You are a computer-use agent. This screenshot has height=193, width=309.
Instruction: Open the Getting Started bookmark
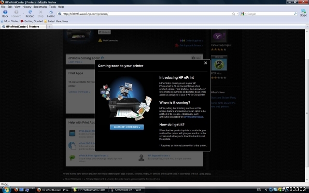pos(32,21)
